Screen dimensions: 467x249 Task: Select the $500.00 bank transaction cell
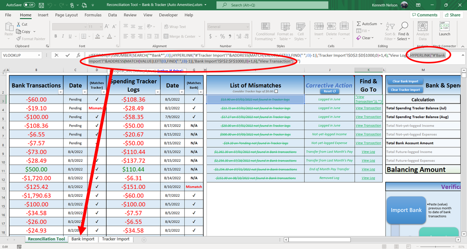coord(36,169)
